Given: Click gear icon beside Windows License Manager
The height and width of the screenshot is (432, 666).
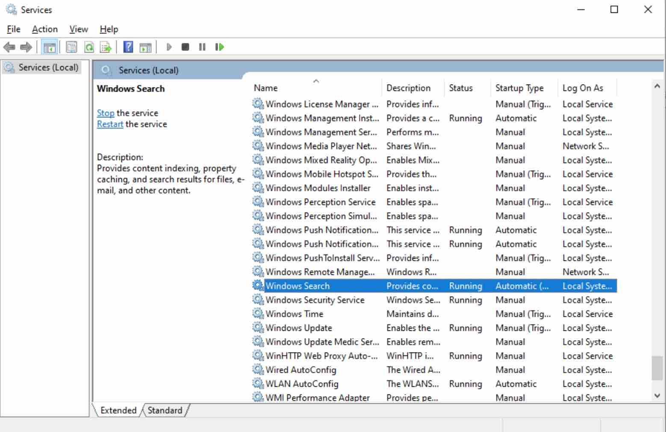Looking at the screenshot, I should (x=258, y=104).
